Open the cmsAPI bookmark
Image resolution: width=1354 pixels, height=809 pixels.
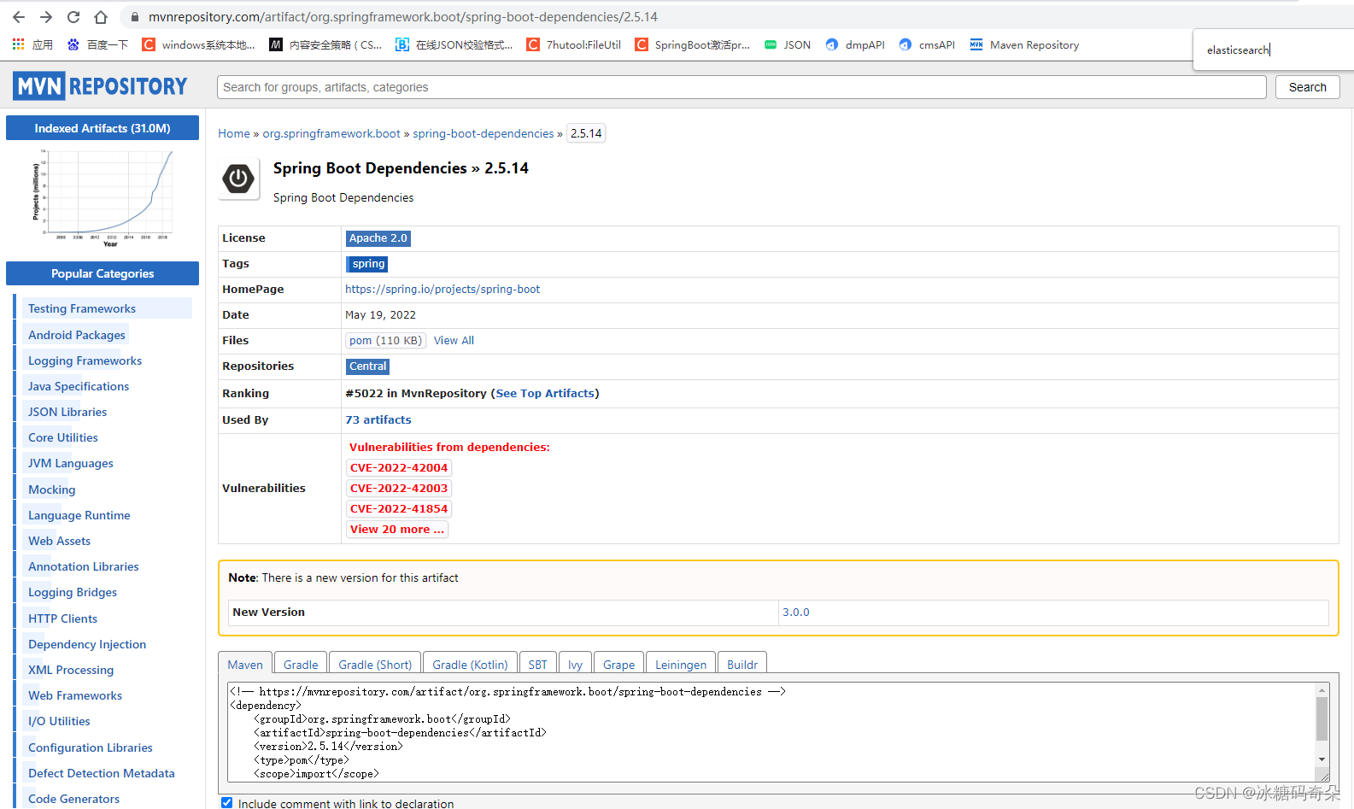pyautogui.click(x=927, y=44)
